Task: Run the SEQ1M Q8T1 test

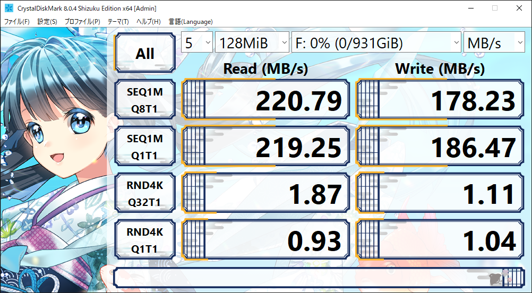Action: (145, 100)
